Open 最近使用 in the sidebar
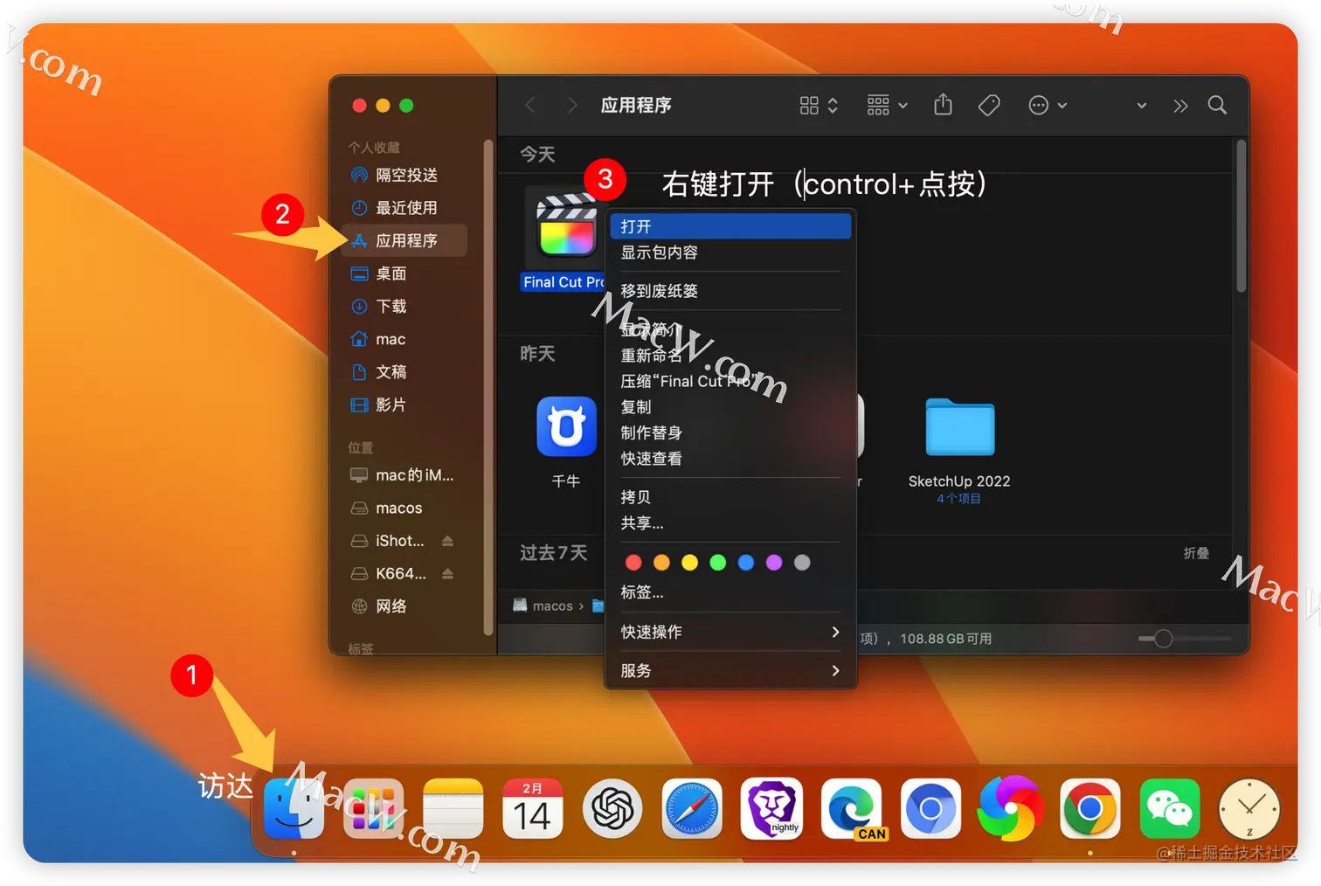 pos(405,208)
